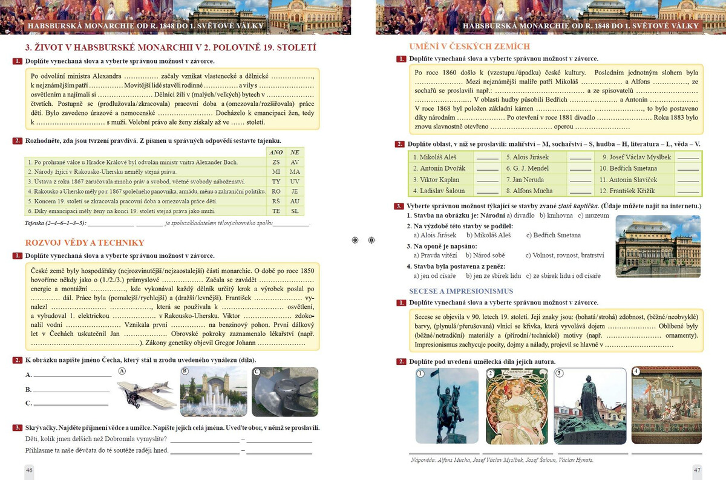Click page number 47
The image size is (726, 480).
[696, 470]
